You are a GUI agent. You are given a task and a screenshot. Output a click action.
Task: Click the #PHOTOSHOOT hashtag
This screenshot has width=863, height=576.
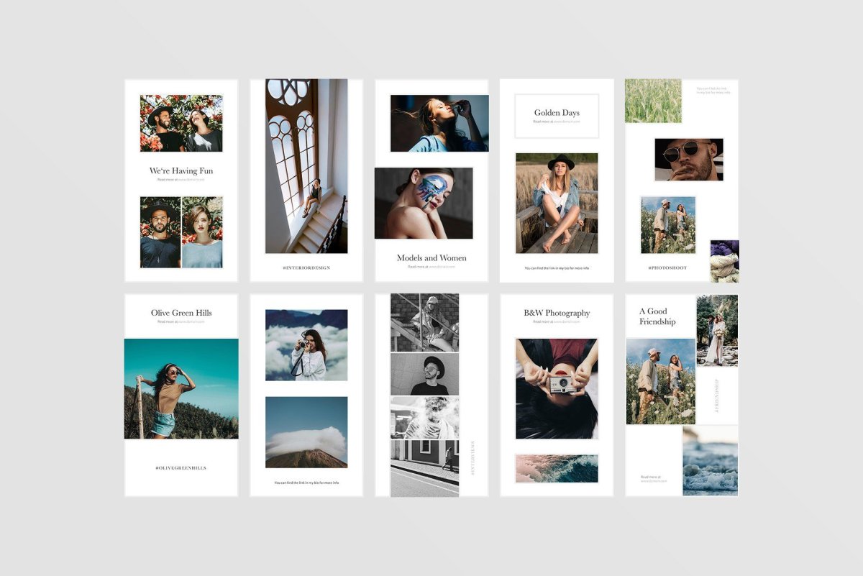pyautogui.click(x=667, y=268)
